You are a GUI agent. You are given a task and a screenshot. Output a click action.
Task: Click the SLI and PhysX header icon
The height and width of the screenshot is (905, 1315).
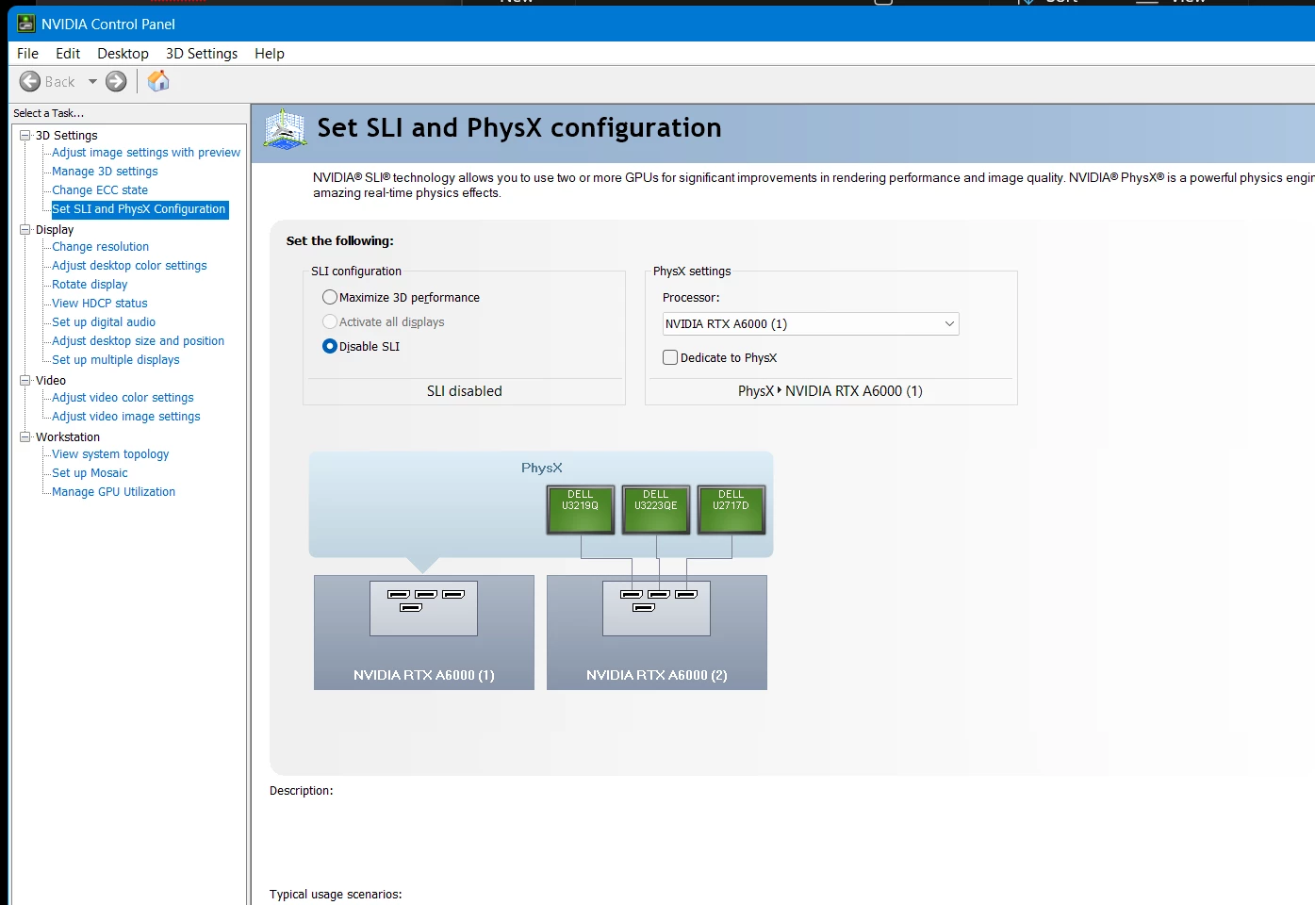pos(285,129)
